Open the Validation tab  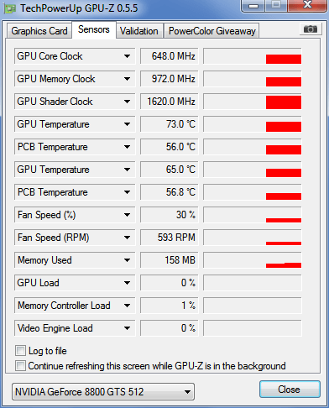click(x=139, y=31)
